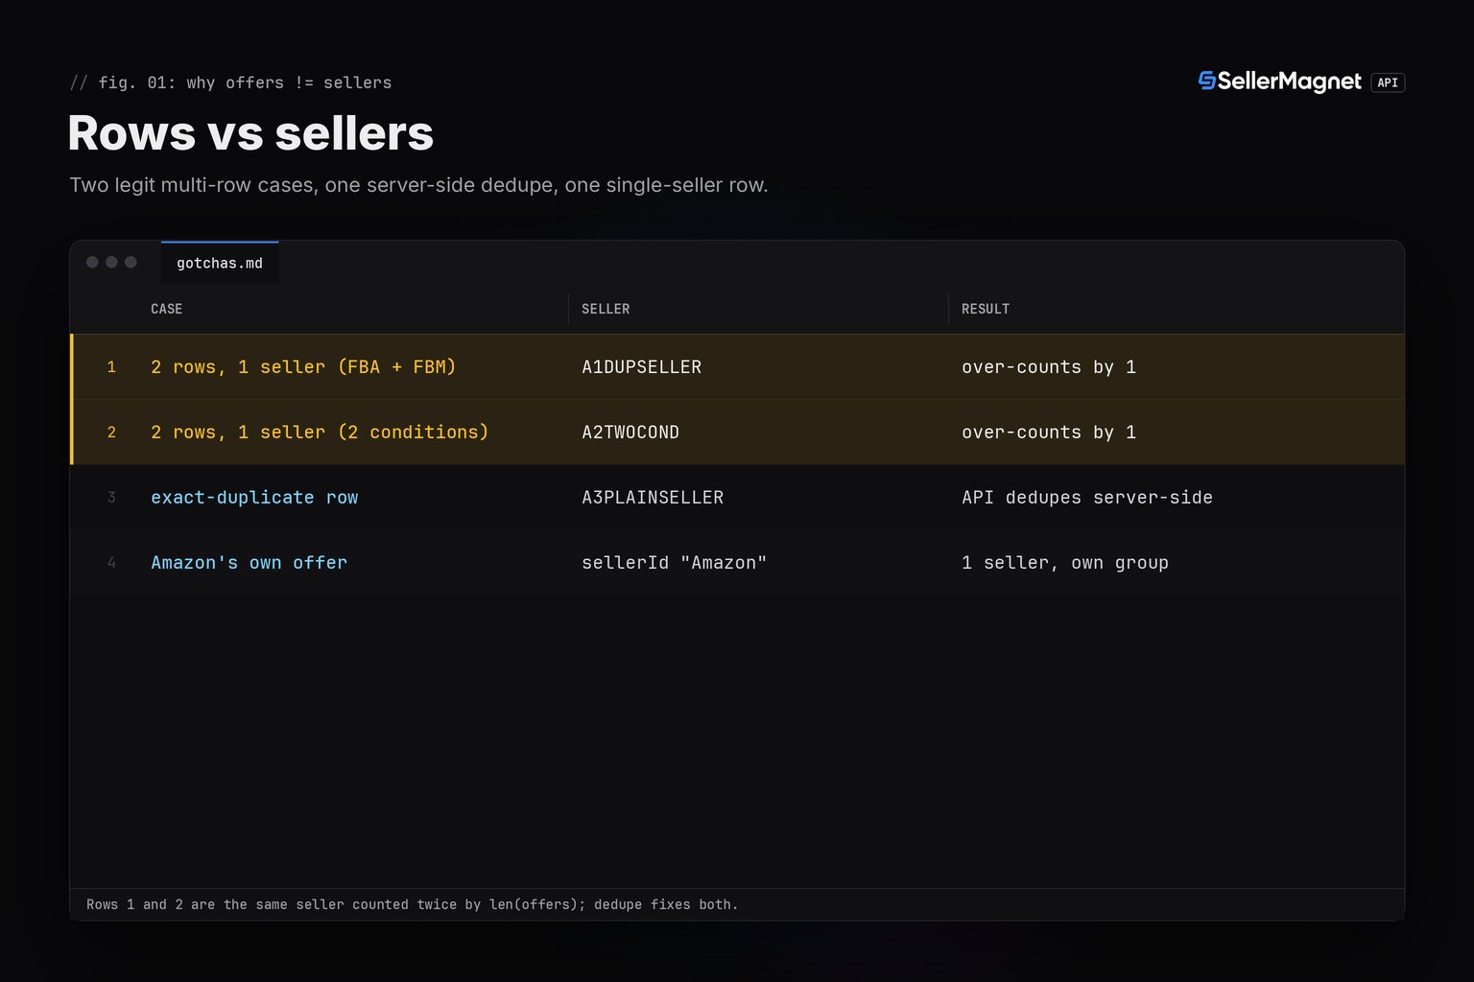Click the "Amazon's own offer" case cell
Image resolution: width=1474 pixels, height=982 pixels.
pos(249,563)
